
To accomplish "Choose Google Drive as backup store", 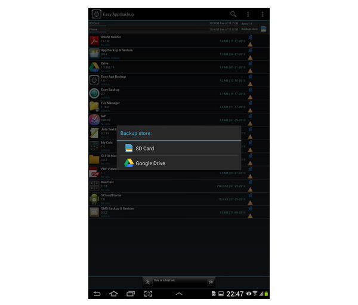I will (179, 163).
